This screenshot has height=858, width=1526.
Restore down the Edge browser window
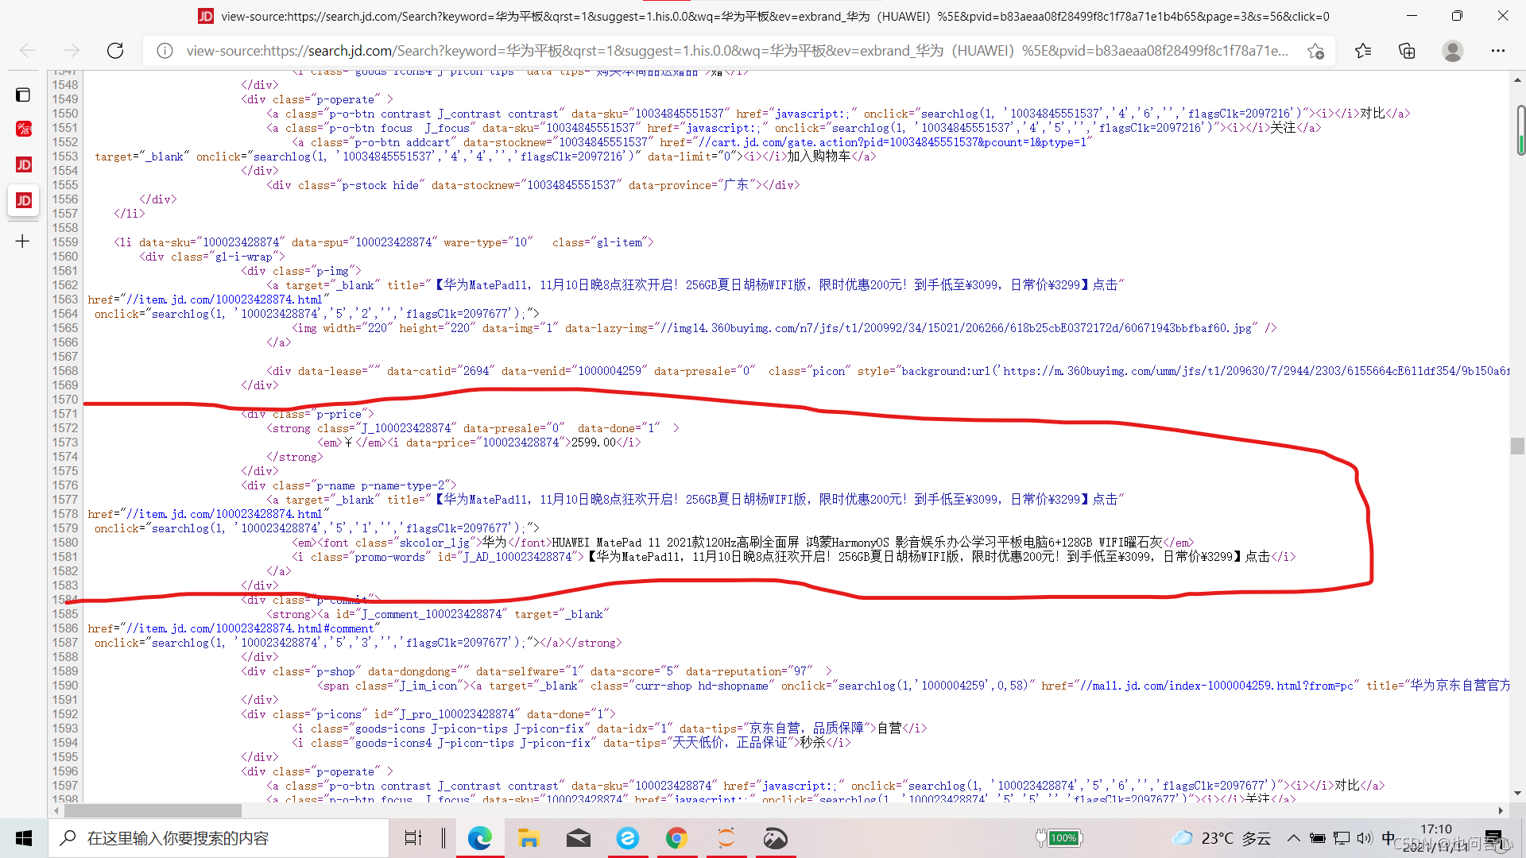[x=1457, y=16]
